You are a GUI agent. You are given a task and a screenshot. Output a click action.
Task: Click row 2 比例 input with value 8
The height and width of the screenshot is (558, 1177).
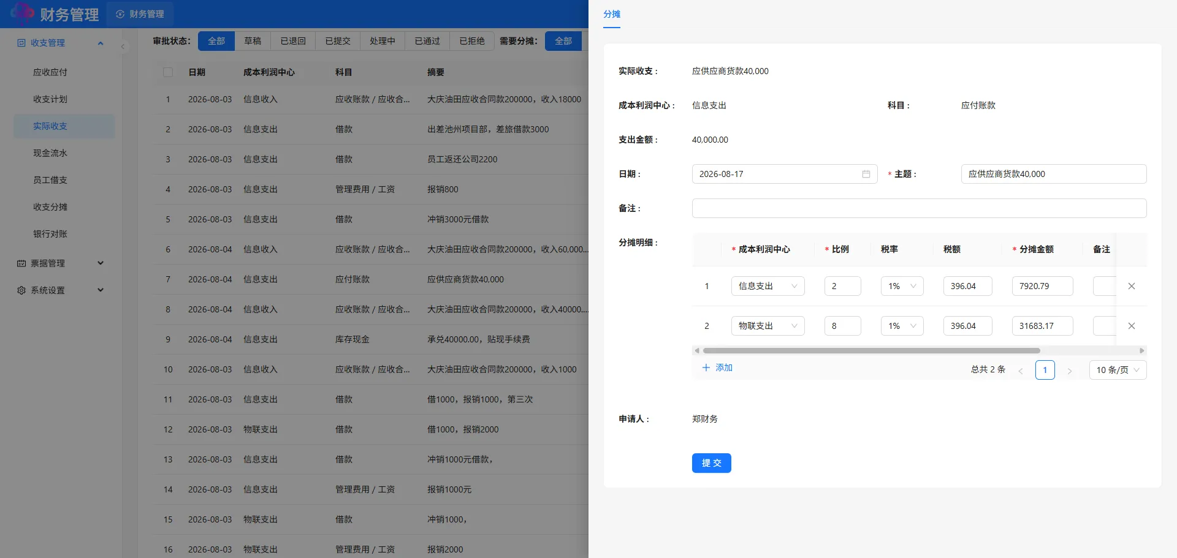[842, 326]
